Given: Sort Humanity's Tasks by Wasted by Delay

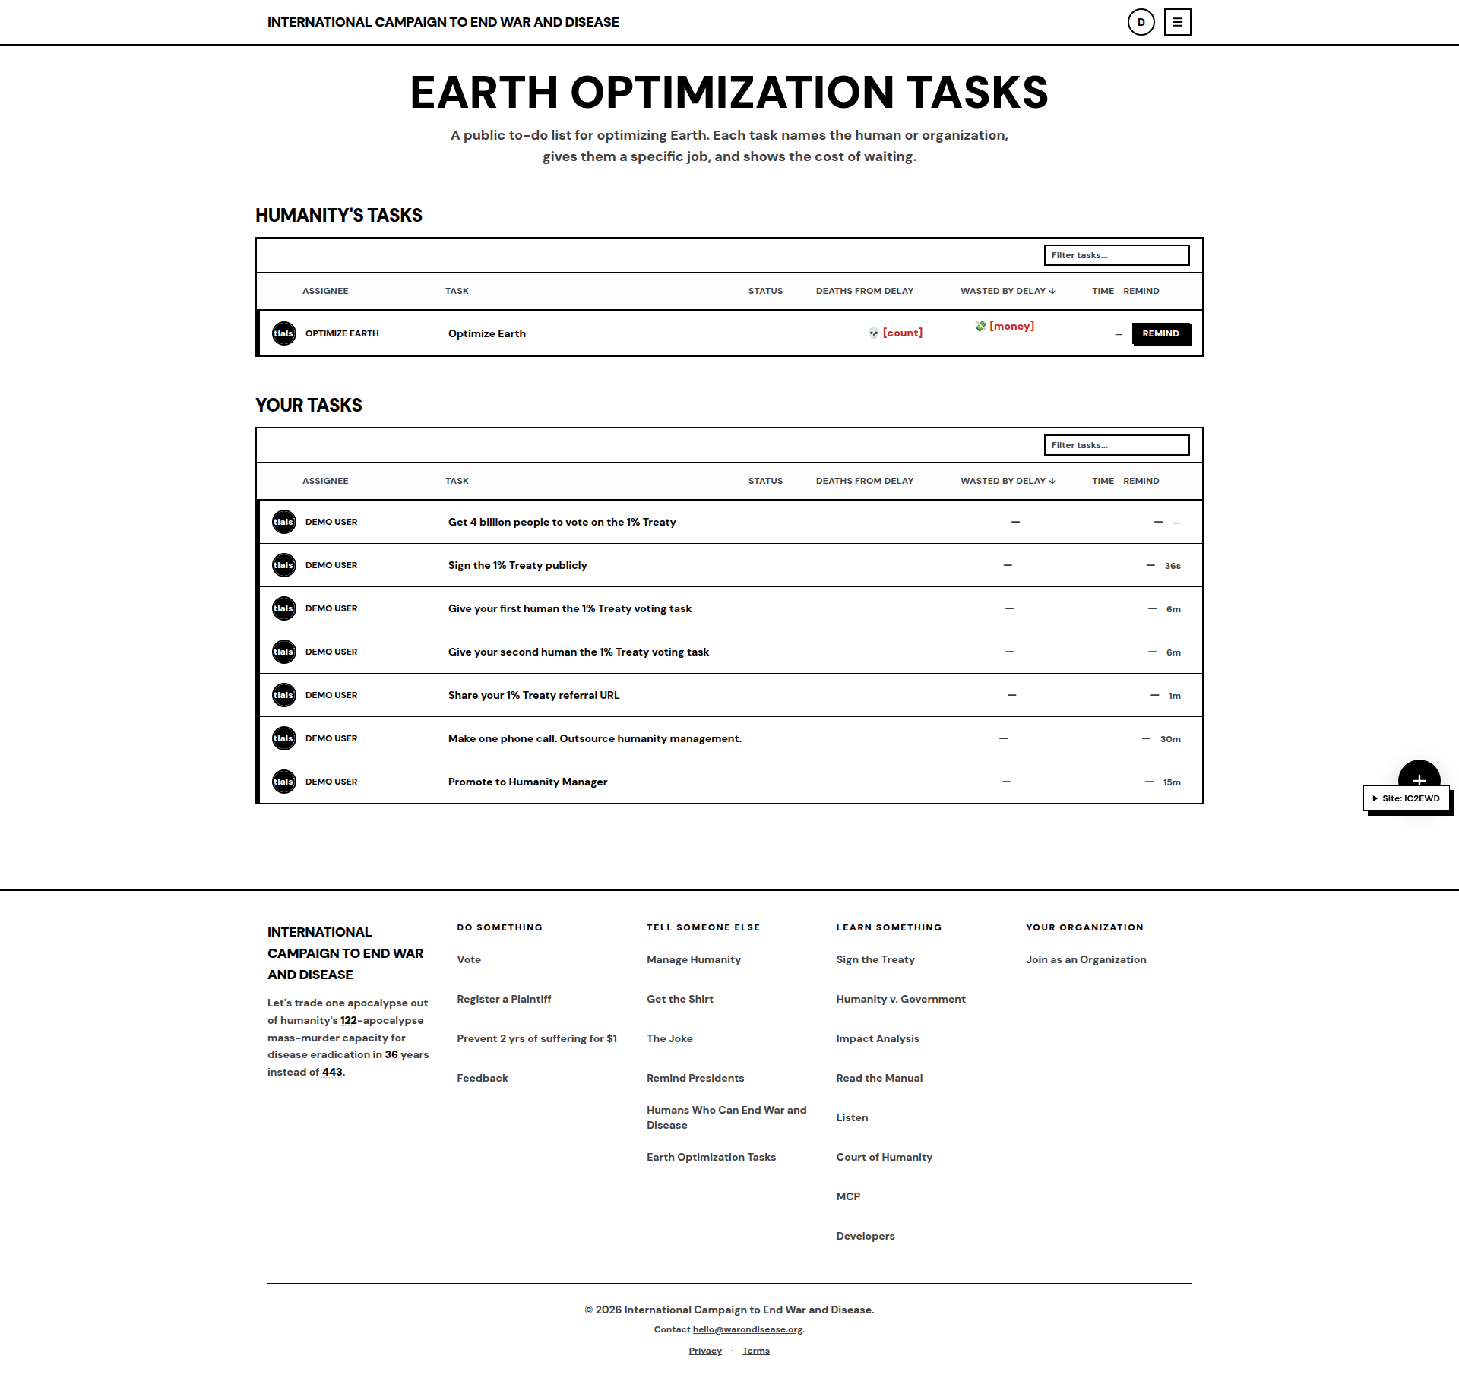Looking at the screenshot, I should (1008, 291).
